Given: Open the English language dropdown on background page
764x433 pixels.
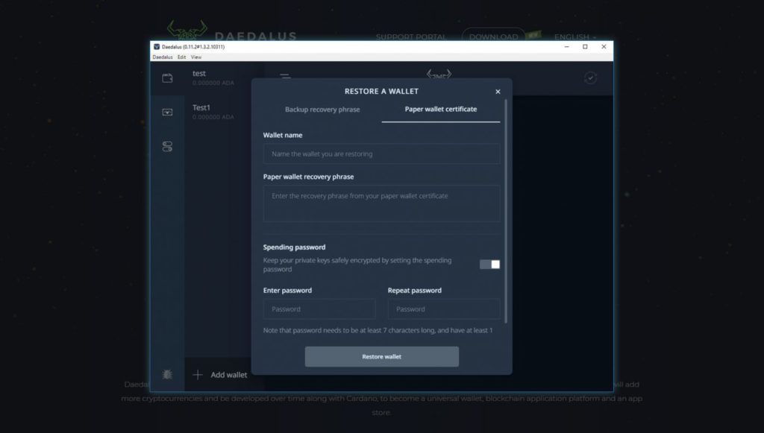Looking at the screenshot, I should (575, 37).
